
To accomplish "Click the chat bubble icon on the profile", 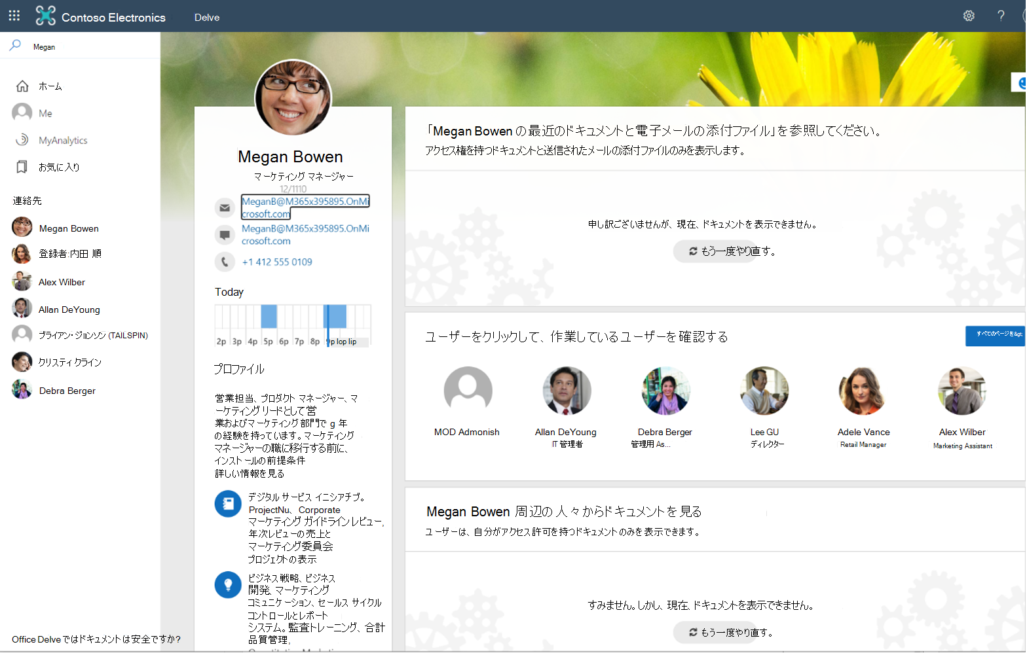I will click(x=225, y=234).
